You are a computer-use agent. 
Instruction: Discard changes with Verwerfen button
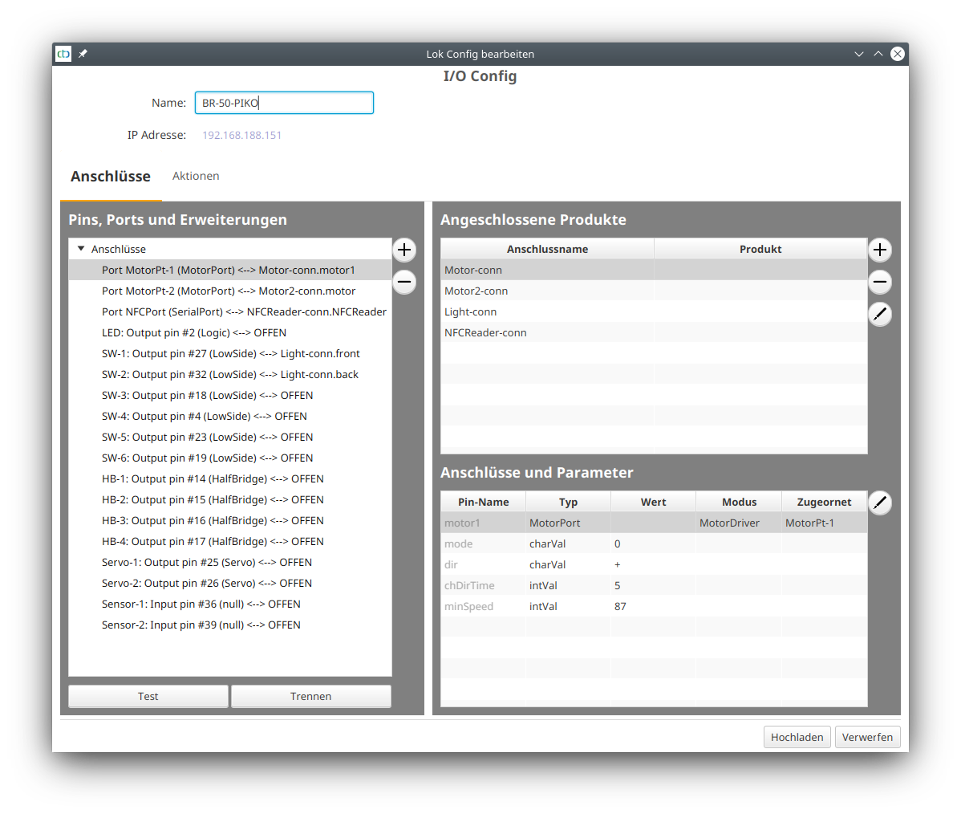click(867, 737)
